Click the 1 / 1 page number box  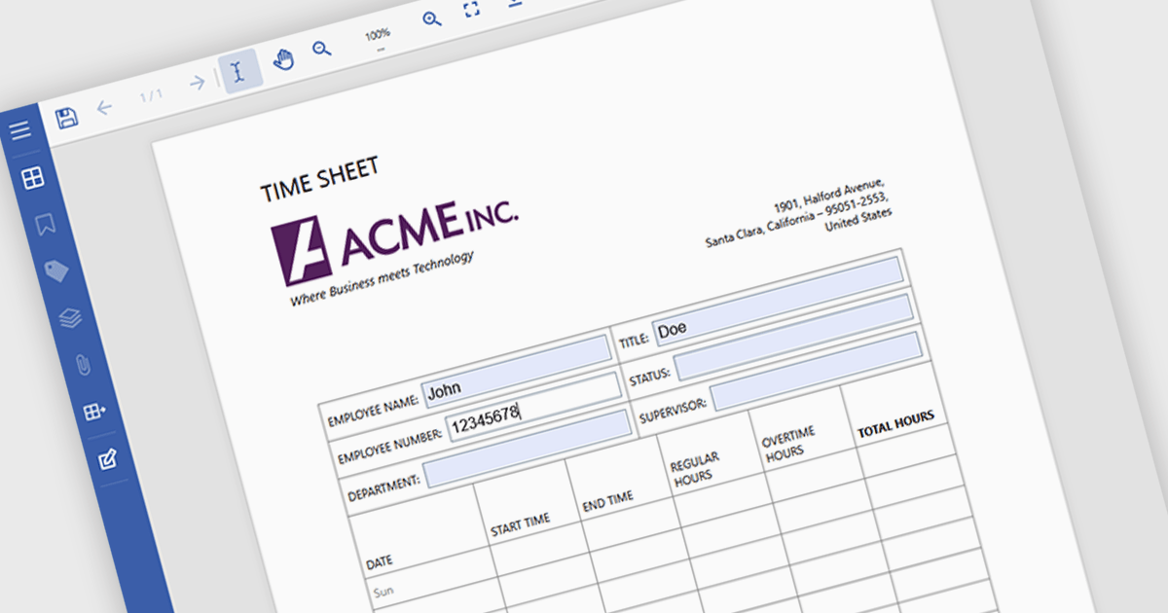point(151,95)
